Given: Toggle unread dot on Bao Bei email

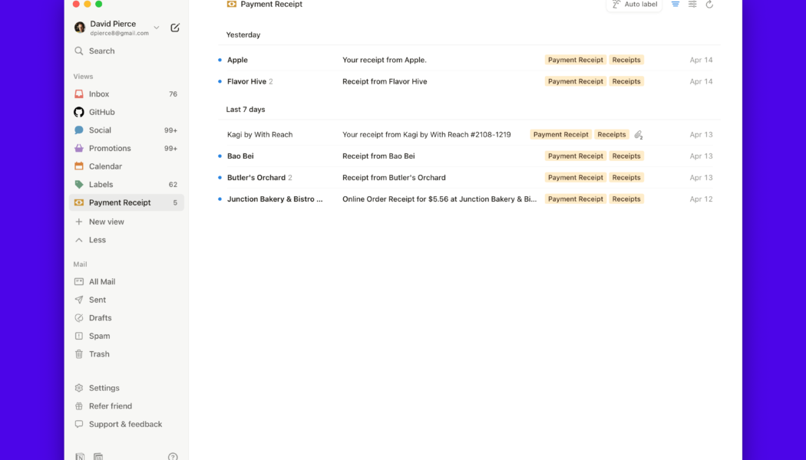Looking at the screenshot, I should [x=220, y=156].
